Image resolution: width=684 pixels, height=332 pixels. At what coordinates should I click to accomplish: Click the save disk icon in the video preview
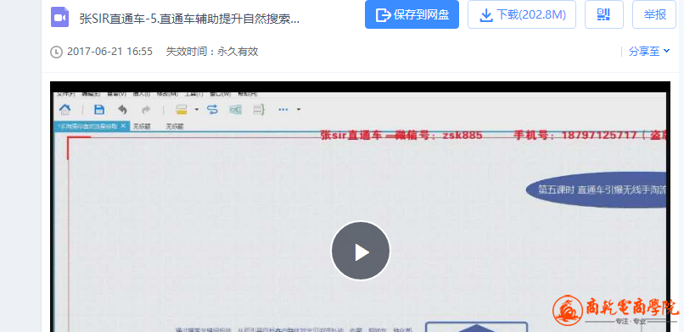[99, 109]
